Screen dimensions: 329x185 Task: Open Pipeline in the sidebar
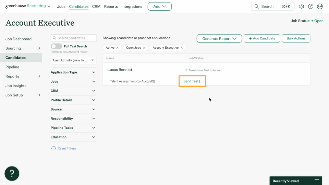coord(12,67)
